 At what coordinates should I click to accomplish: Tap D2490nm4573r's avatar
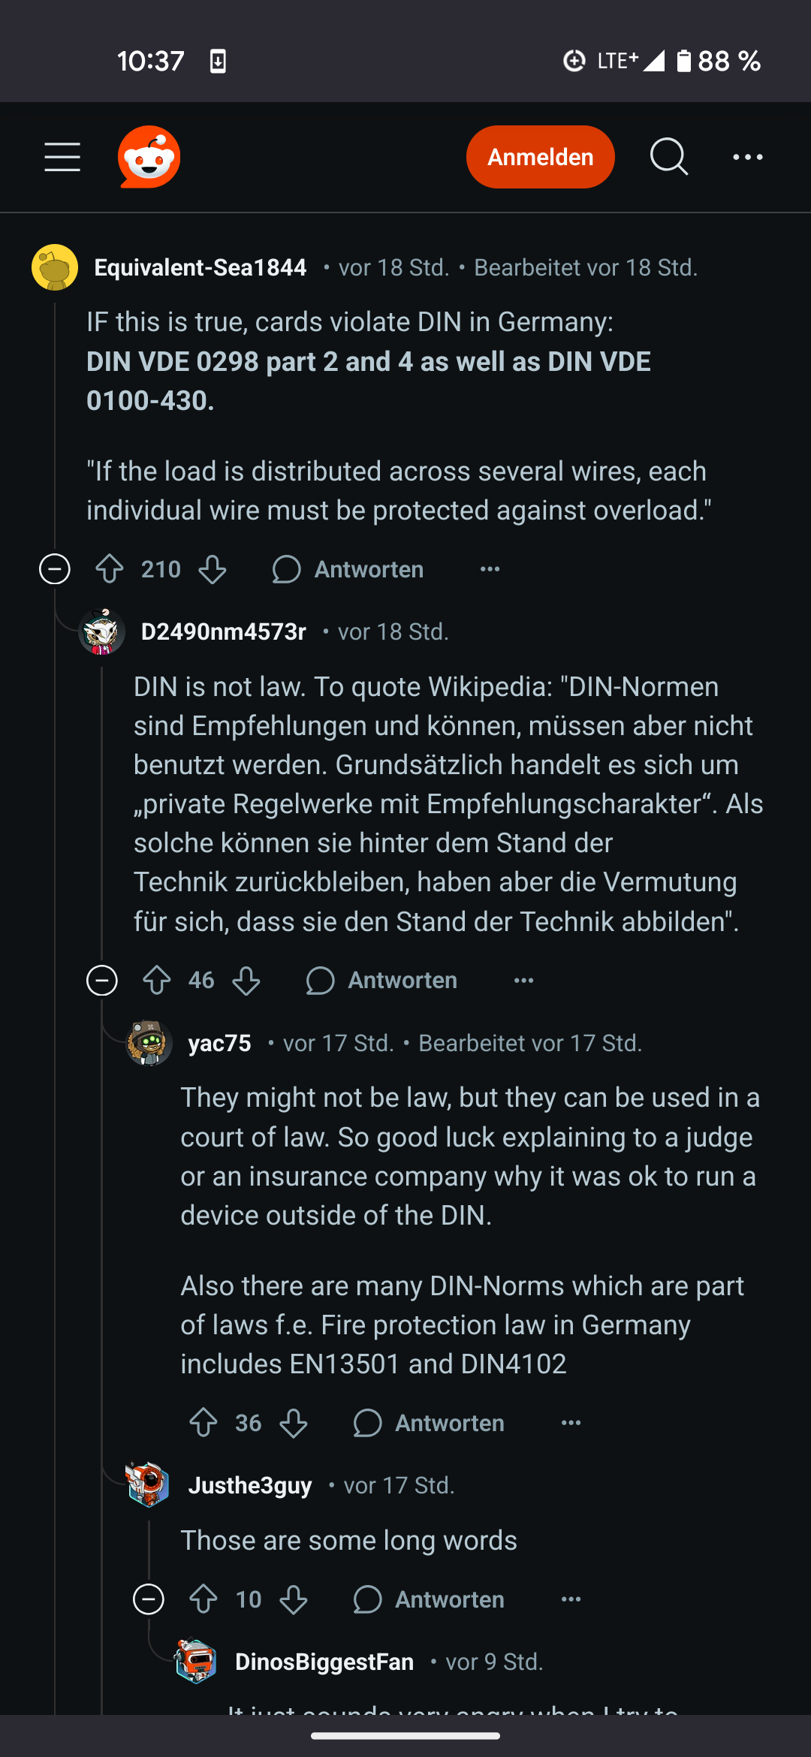[x=102, y=631]
